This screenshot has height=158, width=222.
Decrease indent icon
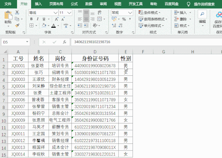coord(80,26)
